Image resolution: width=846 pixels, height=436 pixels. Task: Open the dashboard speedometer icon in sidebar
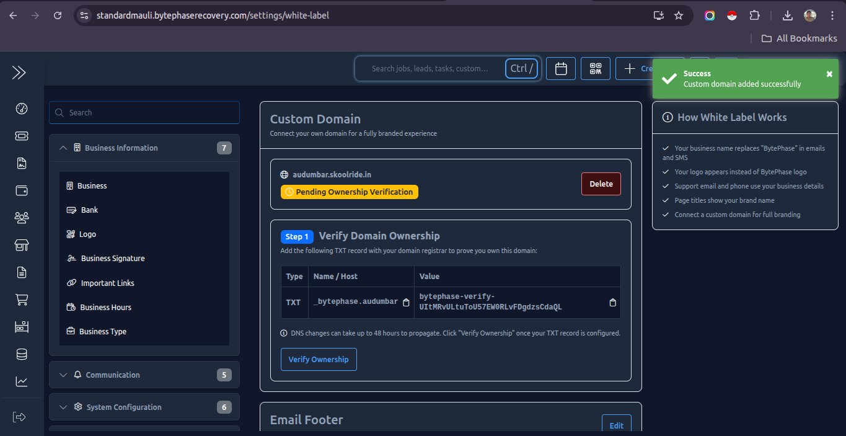(22, 109)
